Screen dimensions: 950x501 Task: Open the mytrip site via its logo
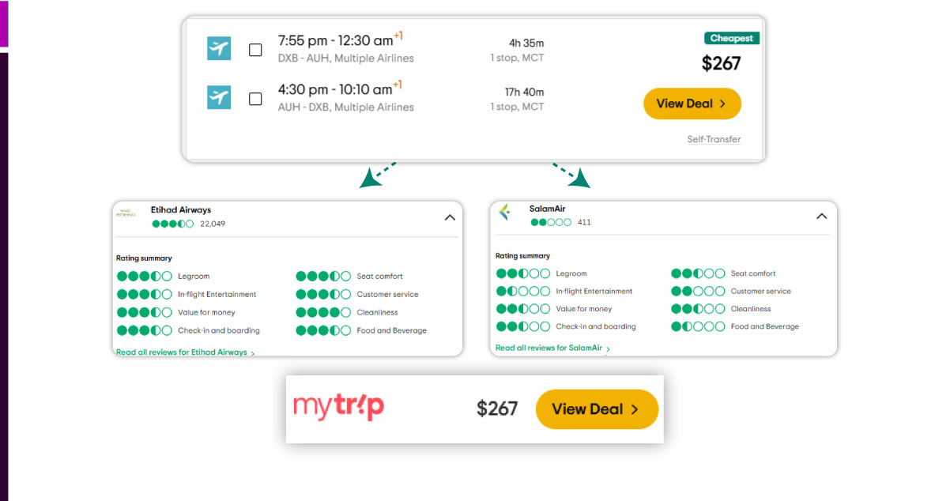click(339, 407)
